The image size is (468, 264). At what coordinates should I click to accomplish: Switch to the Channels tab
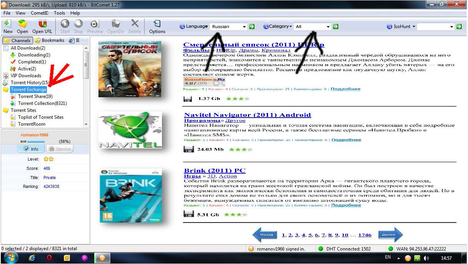point(17,40)
